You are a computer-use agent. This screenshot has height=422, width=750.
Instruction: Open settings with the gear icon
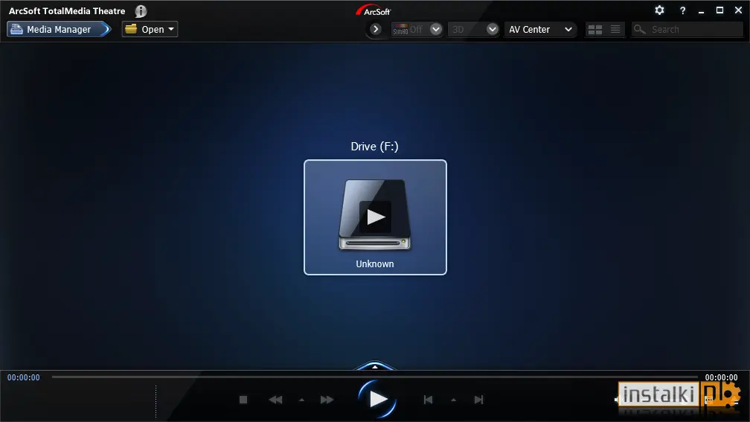(659, 10)
